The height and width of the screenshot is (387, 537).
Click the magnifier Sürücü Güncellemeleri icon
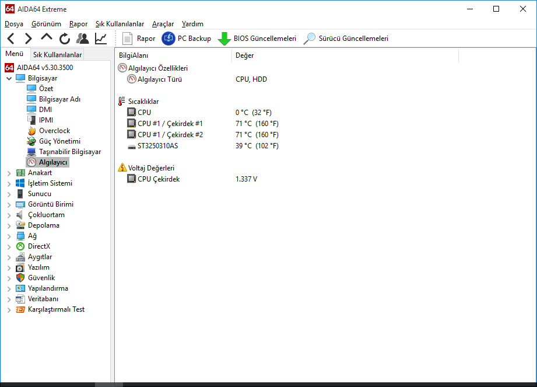[309, 39]
